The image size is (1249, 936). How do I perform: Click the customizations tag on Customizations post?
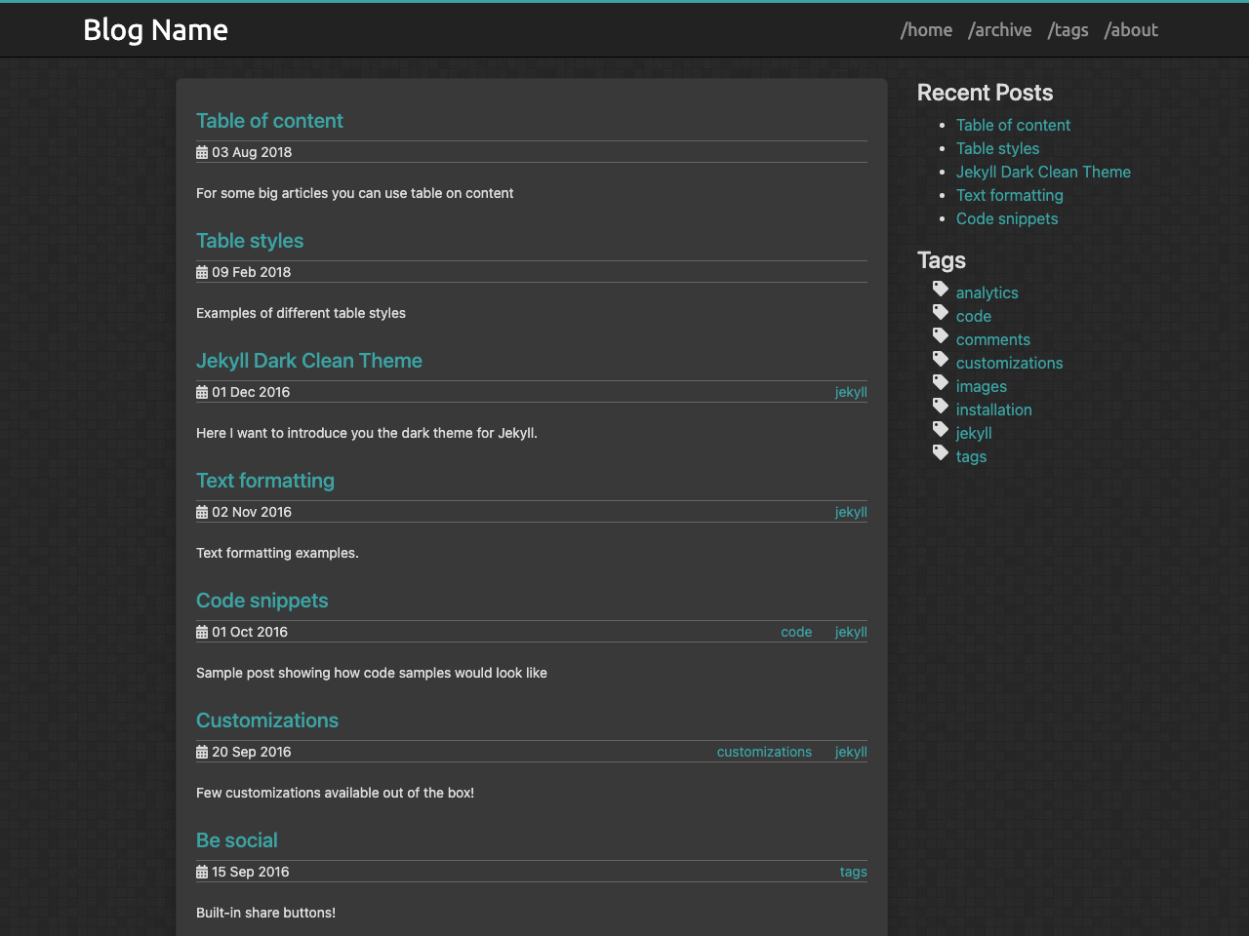[x=764, y=752]
